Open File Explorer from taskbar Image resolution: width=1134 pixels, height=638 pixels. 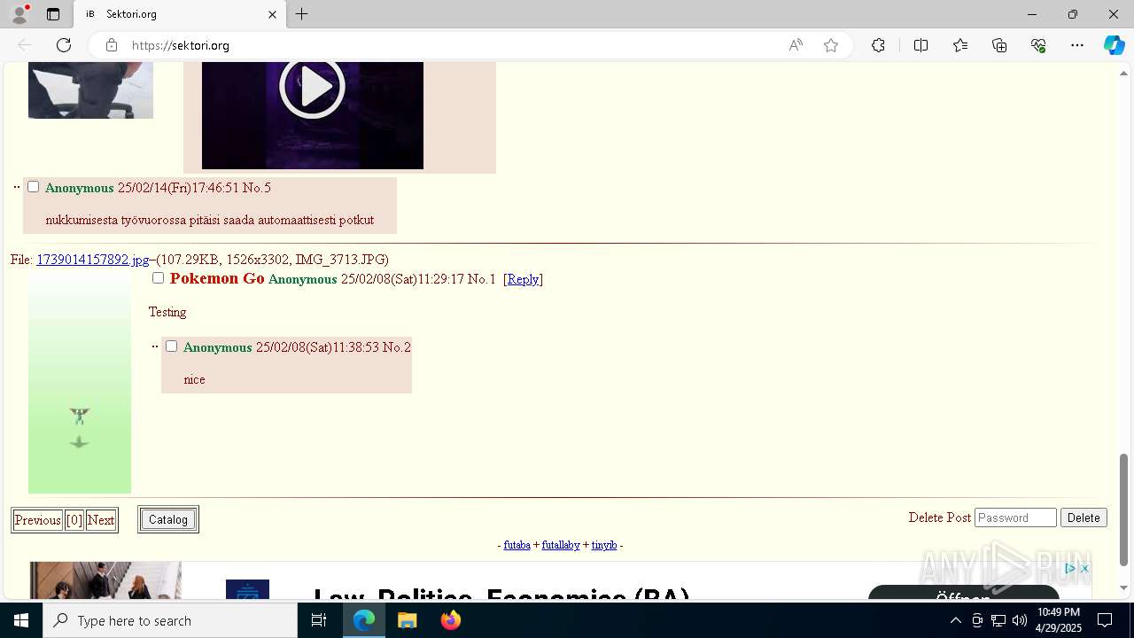408,620
